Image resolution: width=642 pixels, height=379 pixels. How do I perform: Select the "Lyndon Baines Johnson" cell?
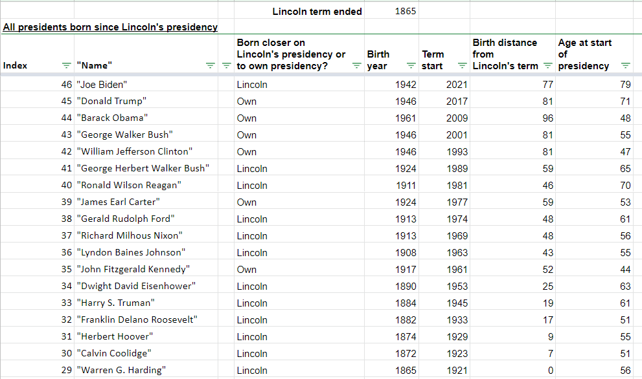[x=146, y=252]
